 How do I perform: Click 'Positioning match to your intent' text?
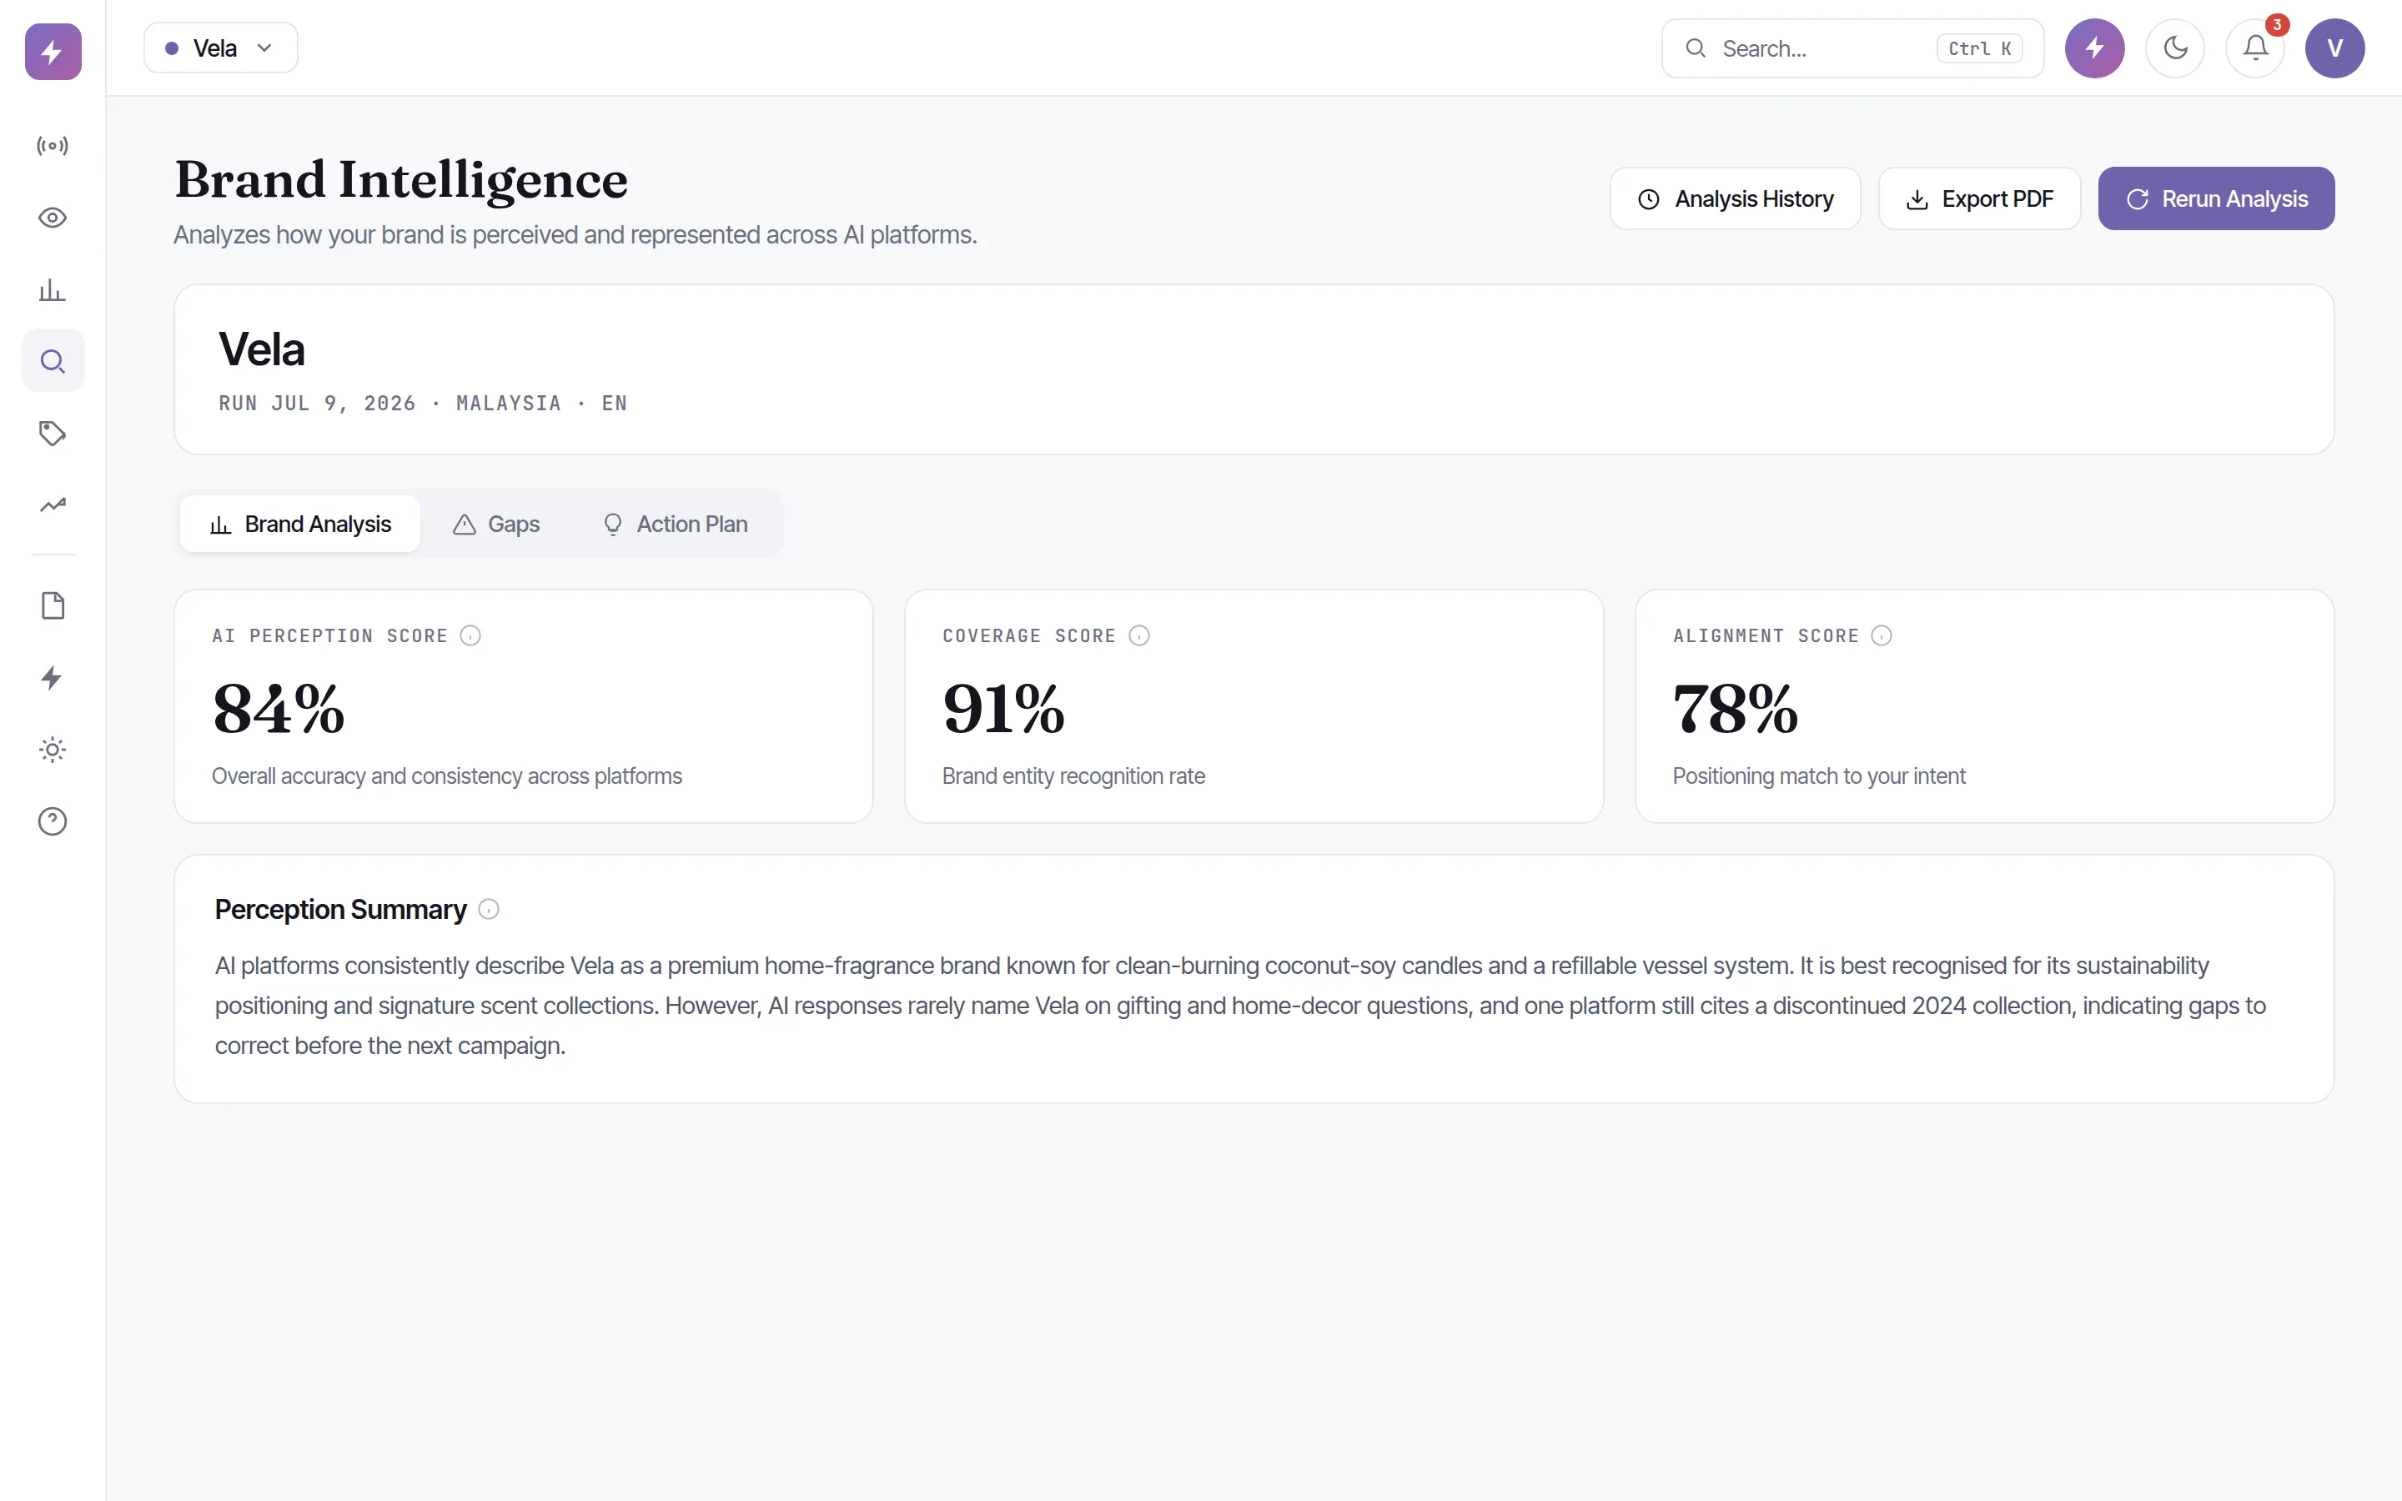tap(1818, 776)
